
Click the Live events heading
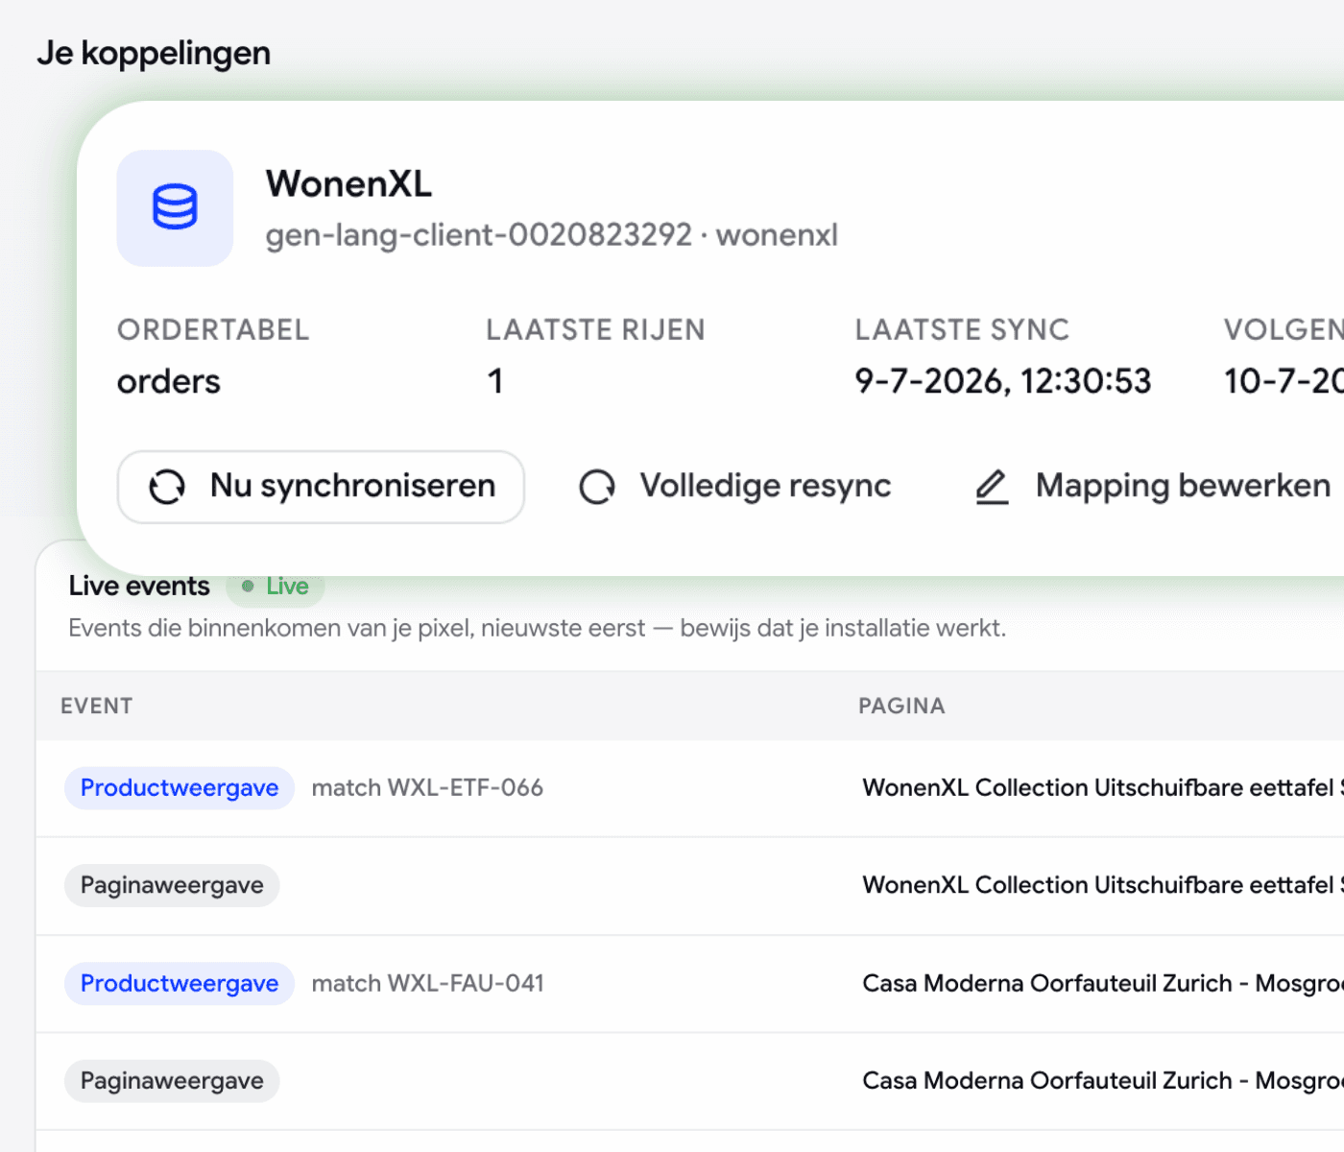pyautogui.click(x=139, y=587)
